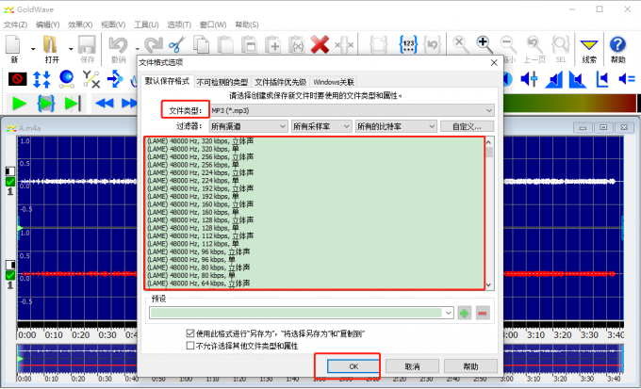This screenshot has width=641, height=389.
Task: Click the preset name input field
Action: pos(296,313)
